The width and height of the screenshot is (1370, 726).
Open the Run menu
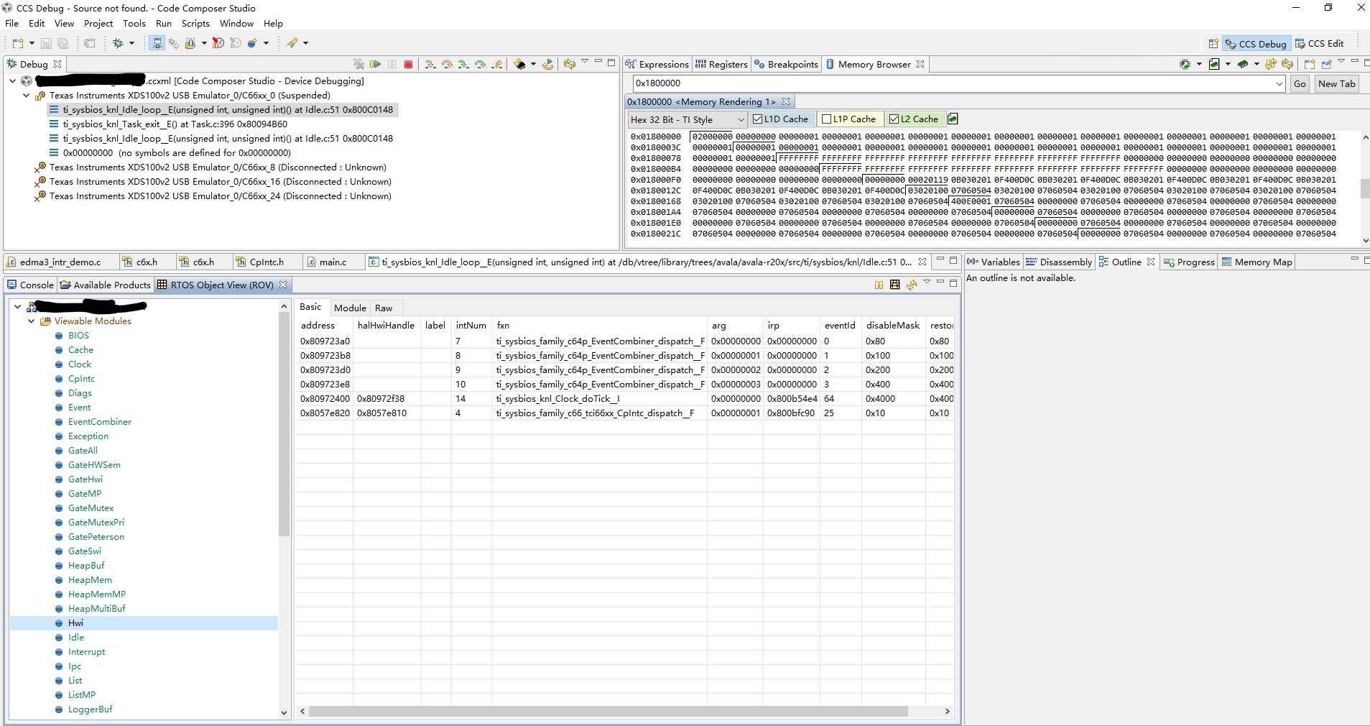(164, 24)
